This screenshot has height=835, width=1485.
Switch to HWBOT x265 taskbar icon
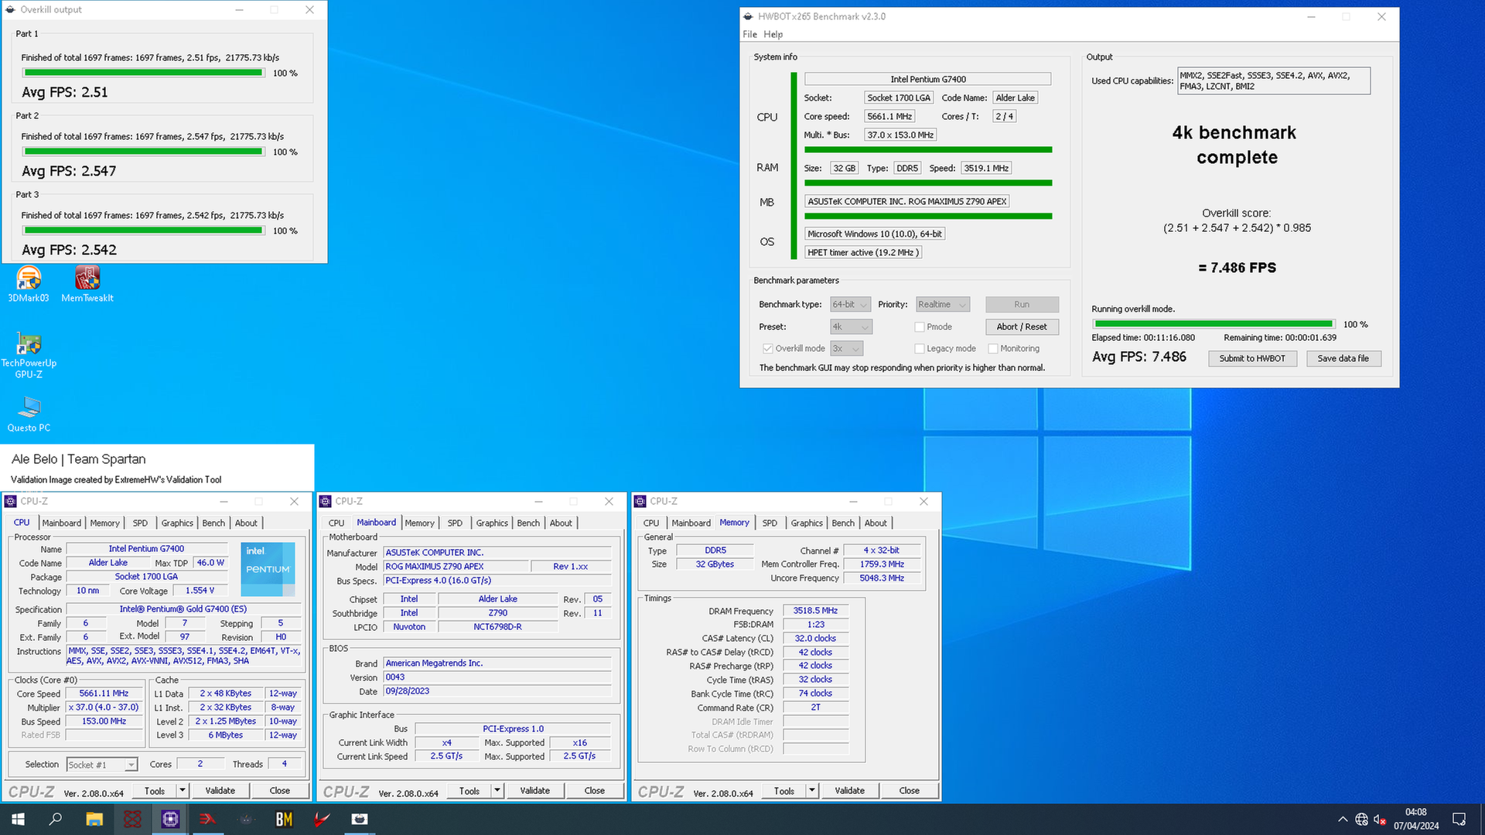click(360, 819)
